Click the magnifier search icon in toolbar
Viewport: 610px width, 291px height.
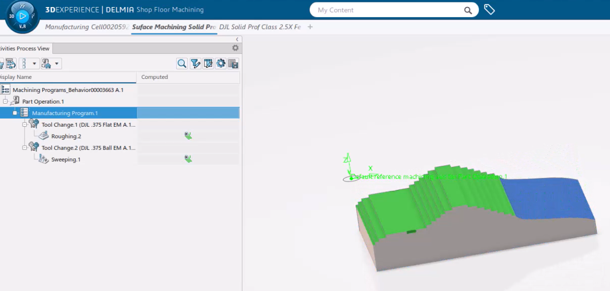pyautogui.click(x=182, y=63)
